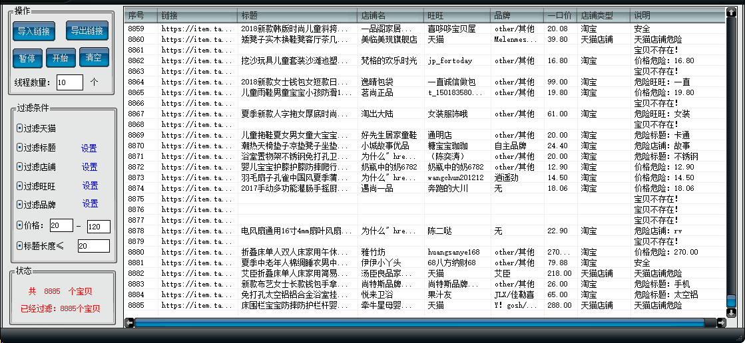Click the 一口价 column header
Viewport: 745px width, 343px height.
tap(560, 15)
